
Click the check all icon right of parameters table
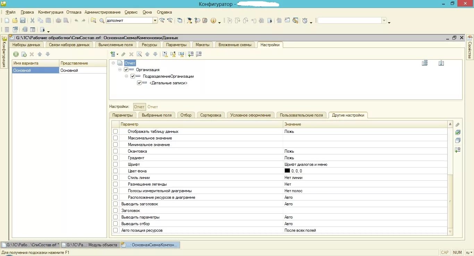point(458,133)
